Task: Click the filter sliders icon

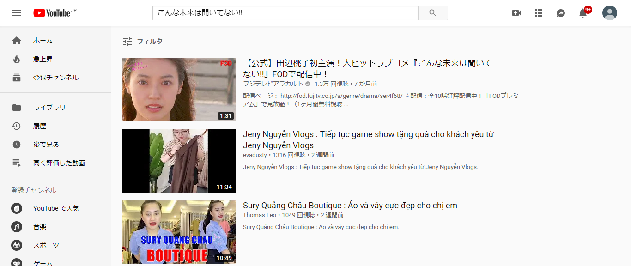Action: (127, 42)
